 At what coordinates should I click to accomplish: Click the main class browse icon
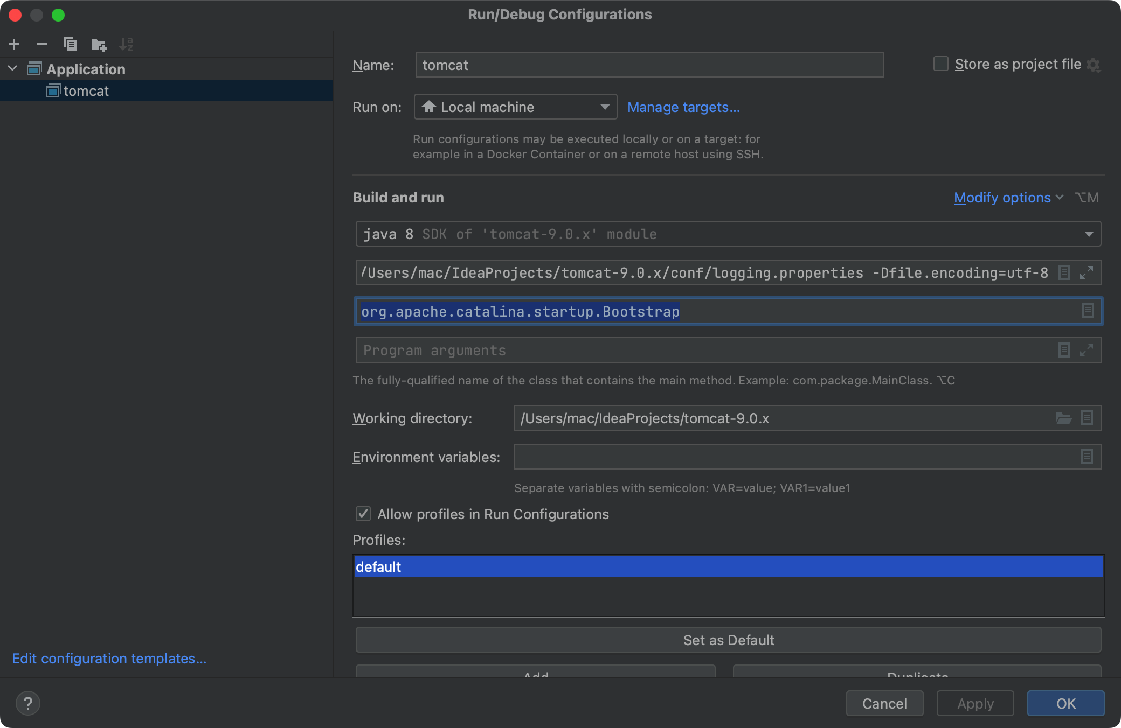coord(1088,311)
